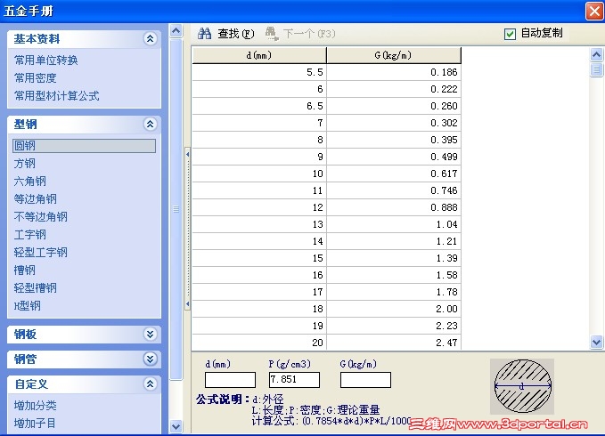Click the d(mm) column header

click(x=259, y=55)
